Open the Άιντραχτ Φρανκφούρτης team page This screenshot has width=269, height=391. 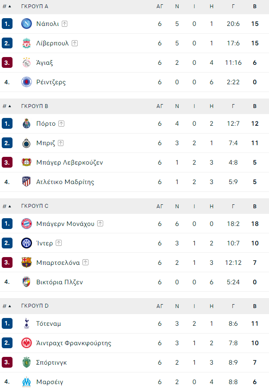click(x=73, y=343)
